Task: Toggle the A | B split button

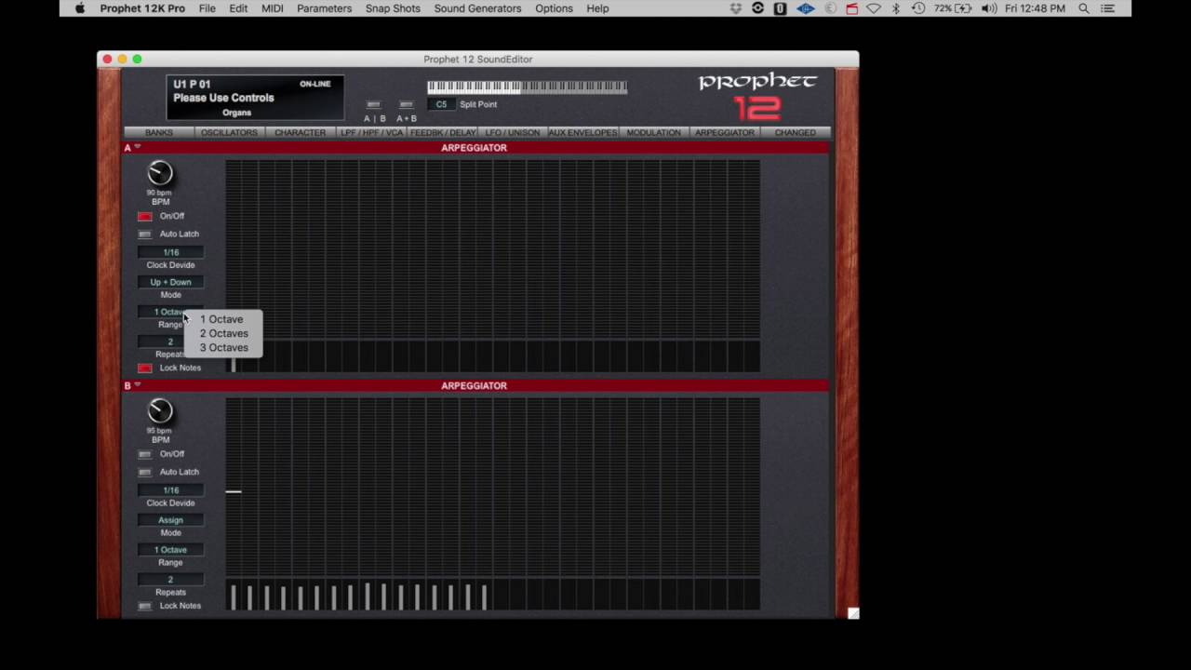Action: tap(373, 104)
